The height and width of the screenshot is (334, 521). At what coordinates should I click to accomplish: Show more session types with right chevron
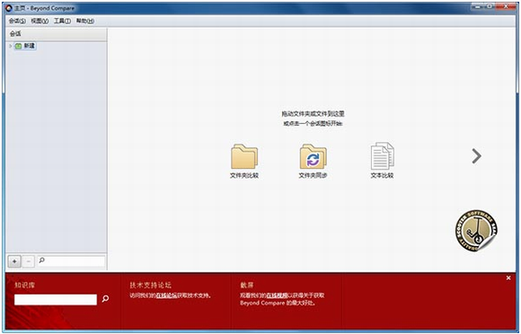click(476, 156)
